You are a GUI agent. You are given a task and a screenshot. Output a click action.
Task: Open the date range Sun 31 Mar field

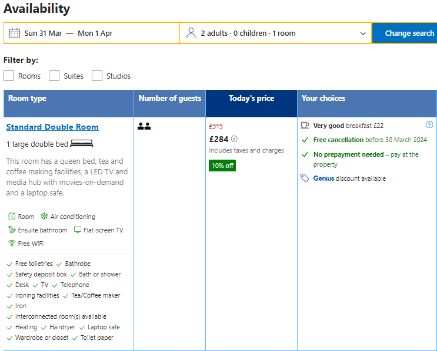[92, 33]
